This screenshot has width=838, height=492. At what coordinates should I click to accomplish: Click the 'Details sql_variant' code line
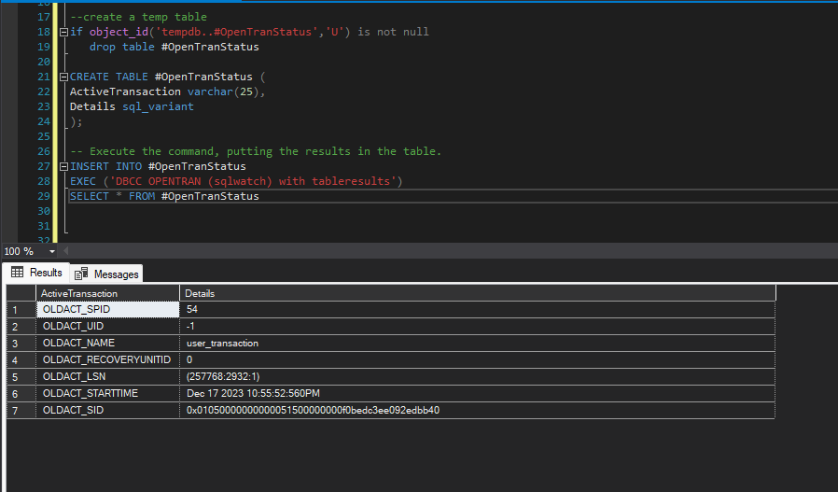click(x=132, y=106)
